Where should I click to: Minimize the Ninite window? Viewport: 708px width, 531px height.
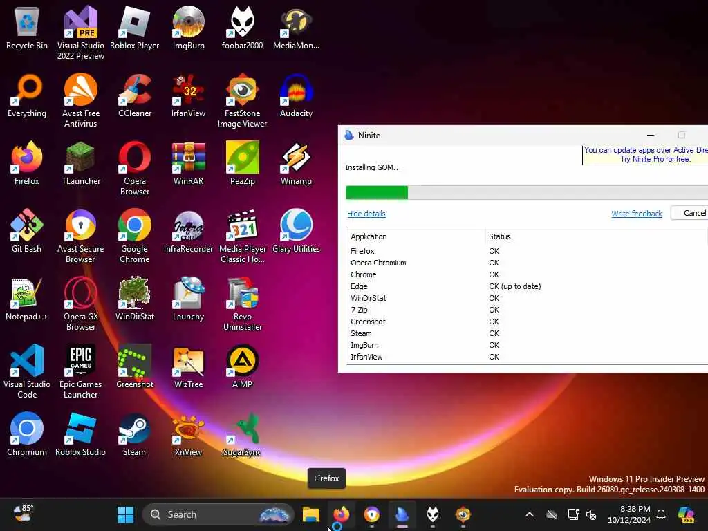(651, 135)
